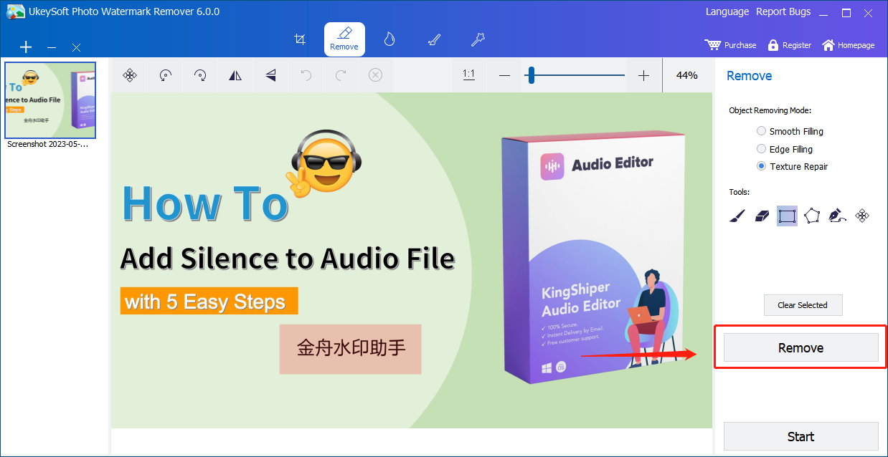The width and height of the screenshot is (888, 457).
Task: Select the pen path tool
Action: coord(837,216)
